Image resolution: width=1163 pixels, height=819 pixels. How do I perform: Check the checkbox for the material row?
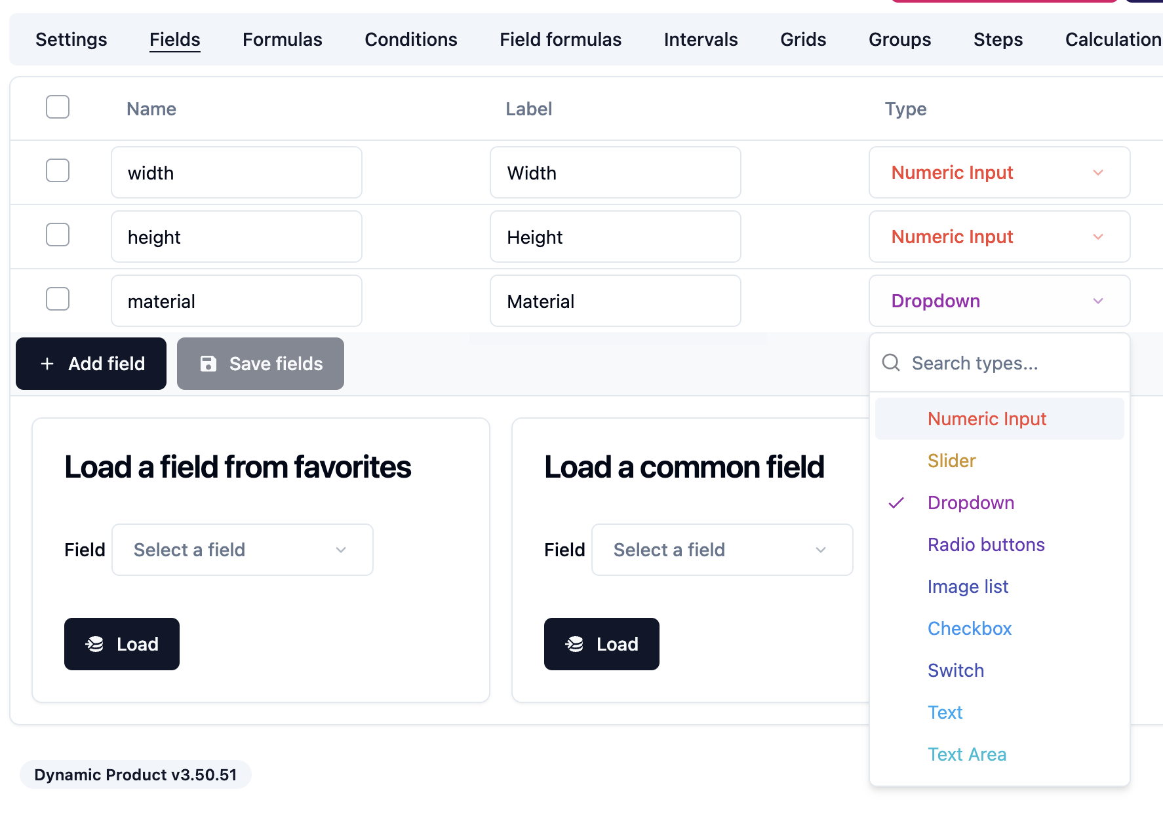pos(58,299)
